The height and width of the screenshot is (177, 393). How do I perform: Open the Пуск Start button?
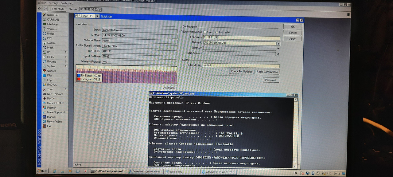click(43, 171)
